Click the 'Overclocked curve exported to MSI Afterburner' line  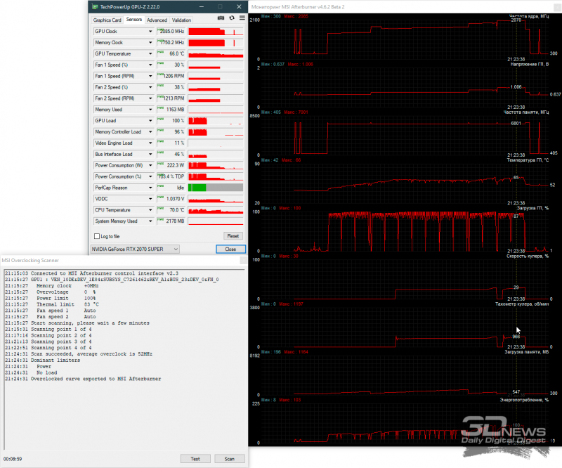83,379
